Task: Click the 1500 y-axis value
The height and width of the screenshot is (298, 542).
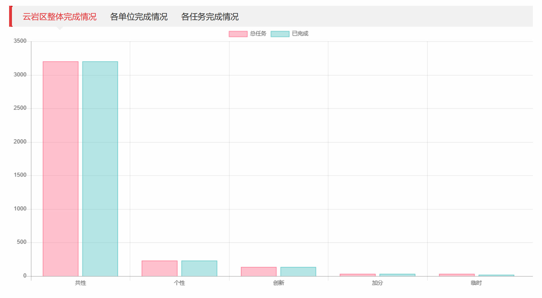Action: click(x=20, y=175)
